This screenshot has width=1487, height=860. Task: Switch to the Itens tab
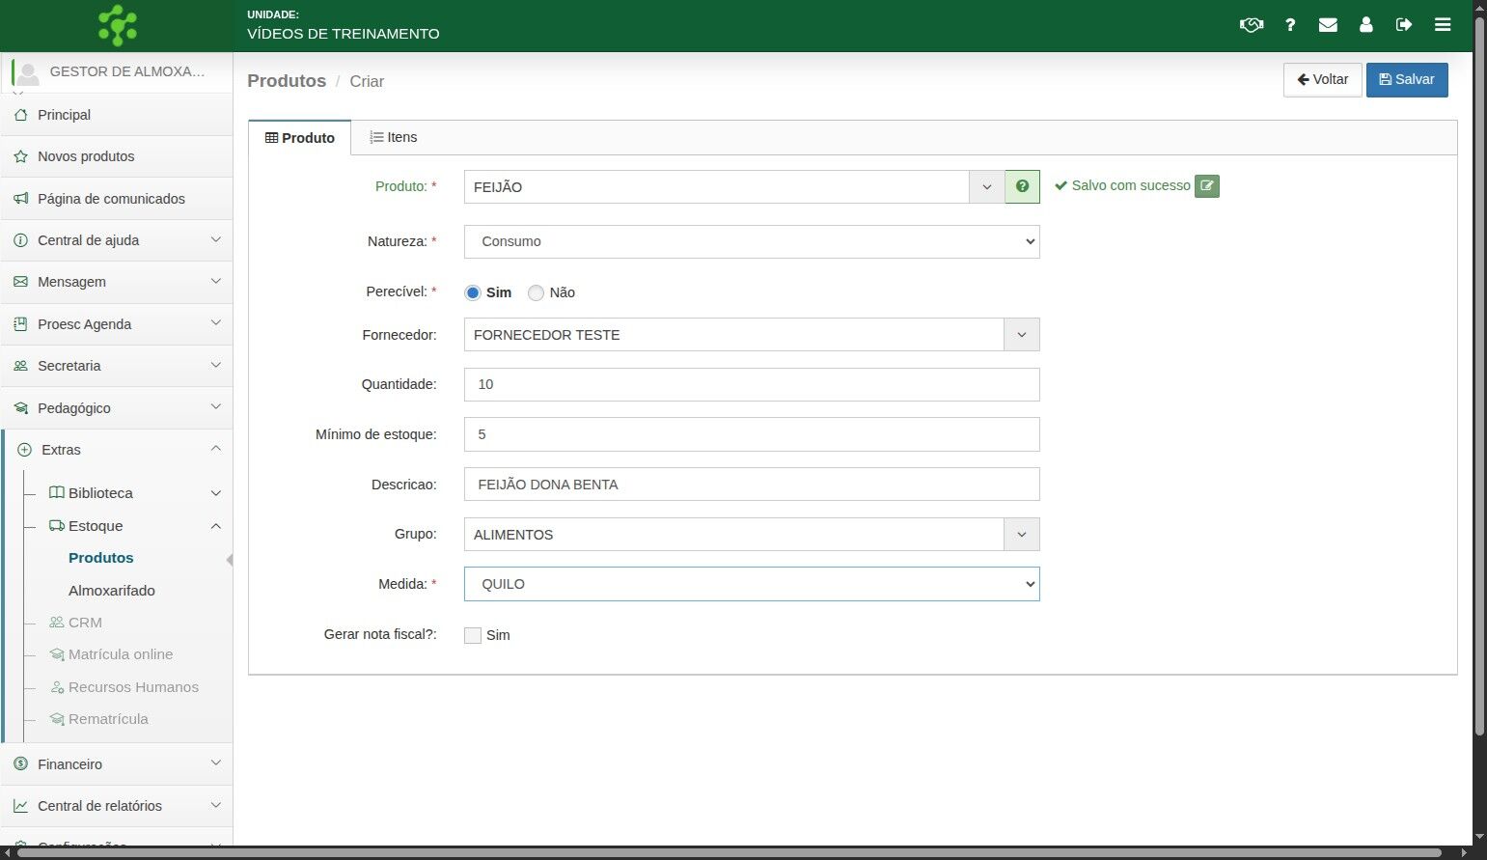(394, 138)
